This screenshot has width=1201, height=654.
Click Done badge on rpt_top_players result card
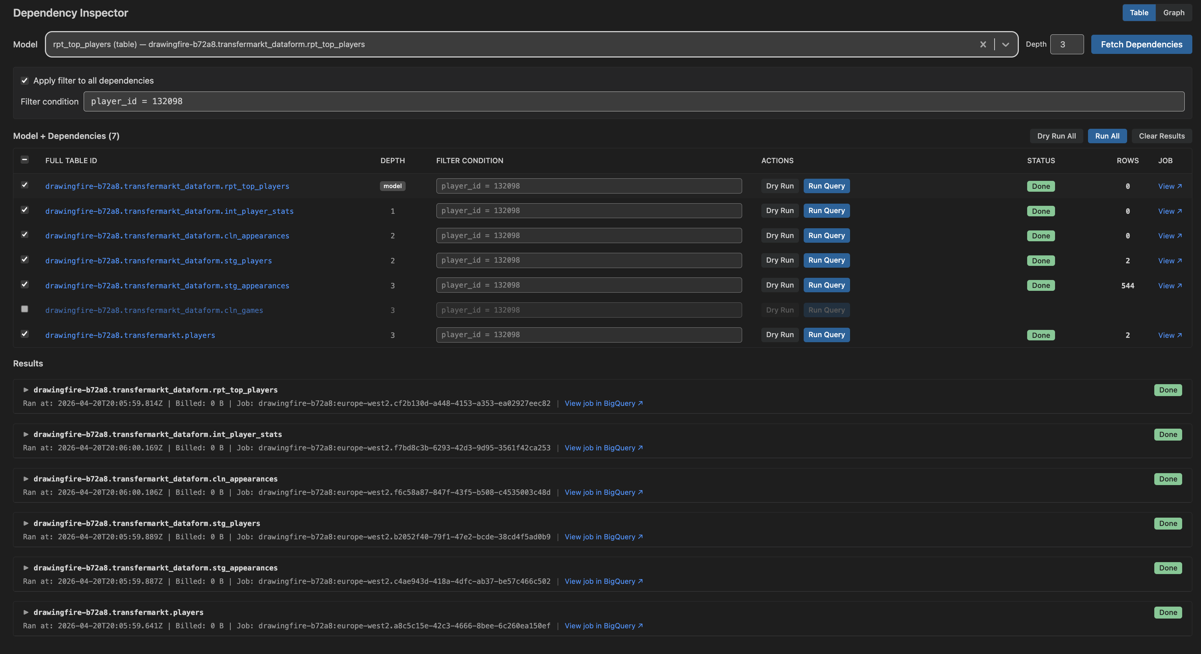1168,390
